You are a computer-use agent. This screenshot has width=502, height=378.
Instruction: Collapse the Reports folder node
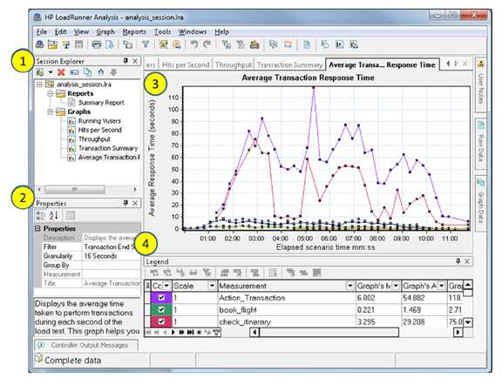pos(51,93)
